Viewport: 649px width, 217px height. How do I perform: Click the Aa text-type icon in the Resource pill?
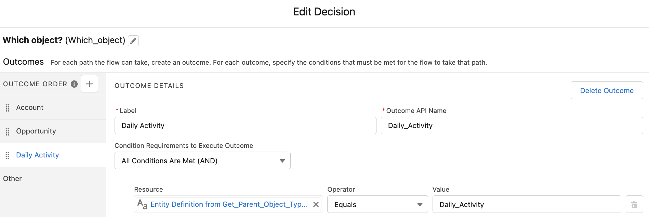pos(143,204)
